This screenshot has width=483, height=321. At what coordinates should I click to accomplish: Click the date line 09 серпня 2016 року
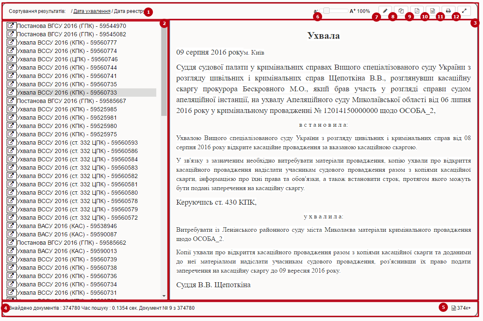click(210, 52)
